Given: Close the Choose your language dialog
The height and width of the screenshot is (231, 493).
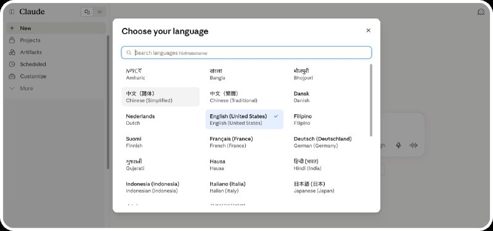Looking at the screenshot, I should point(368,30).
